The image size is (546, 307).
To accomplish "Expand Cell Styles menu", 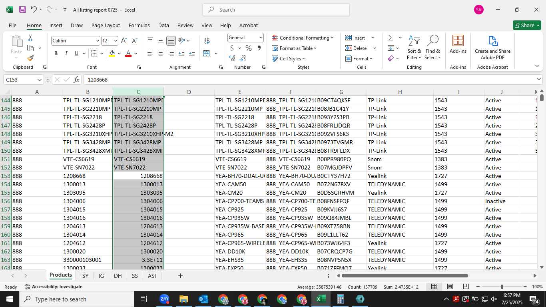I will coord(289,59).
